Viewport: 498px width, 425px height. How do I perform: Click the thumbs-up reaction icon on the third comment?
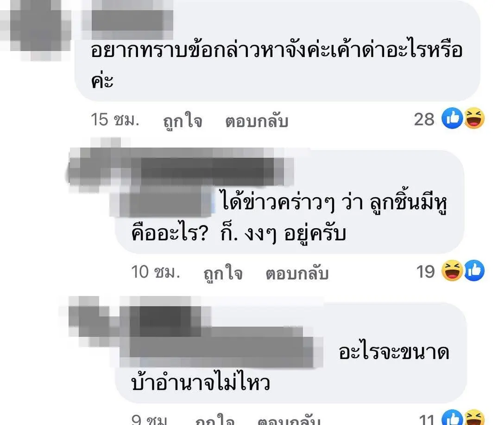click(452, 418)
